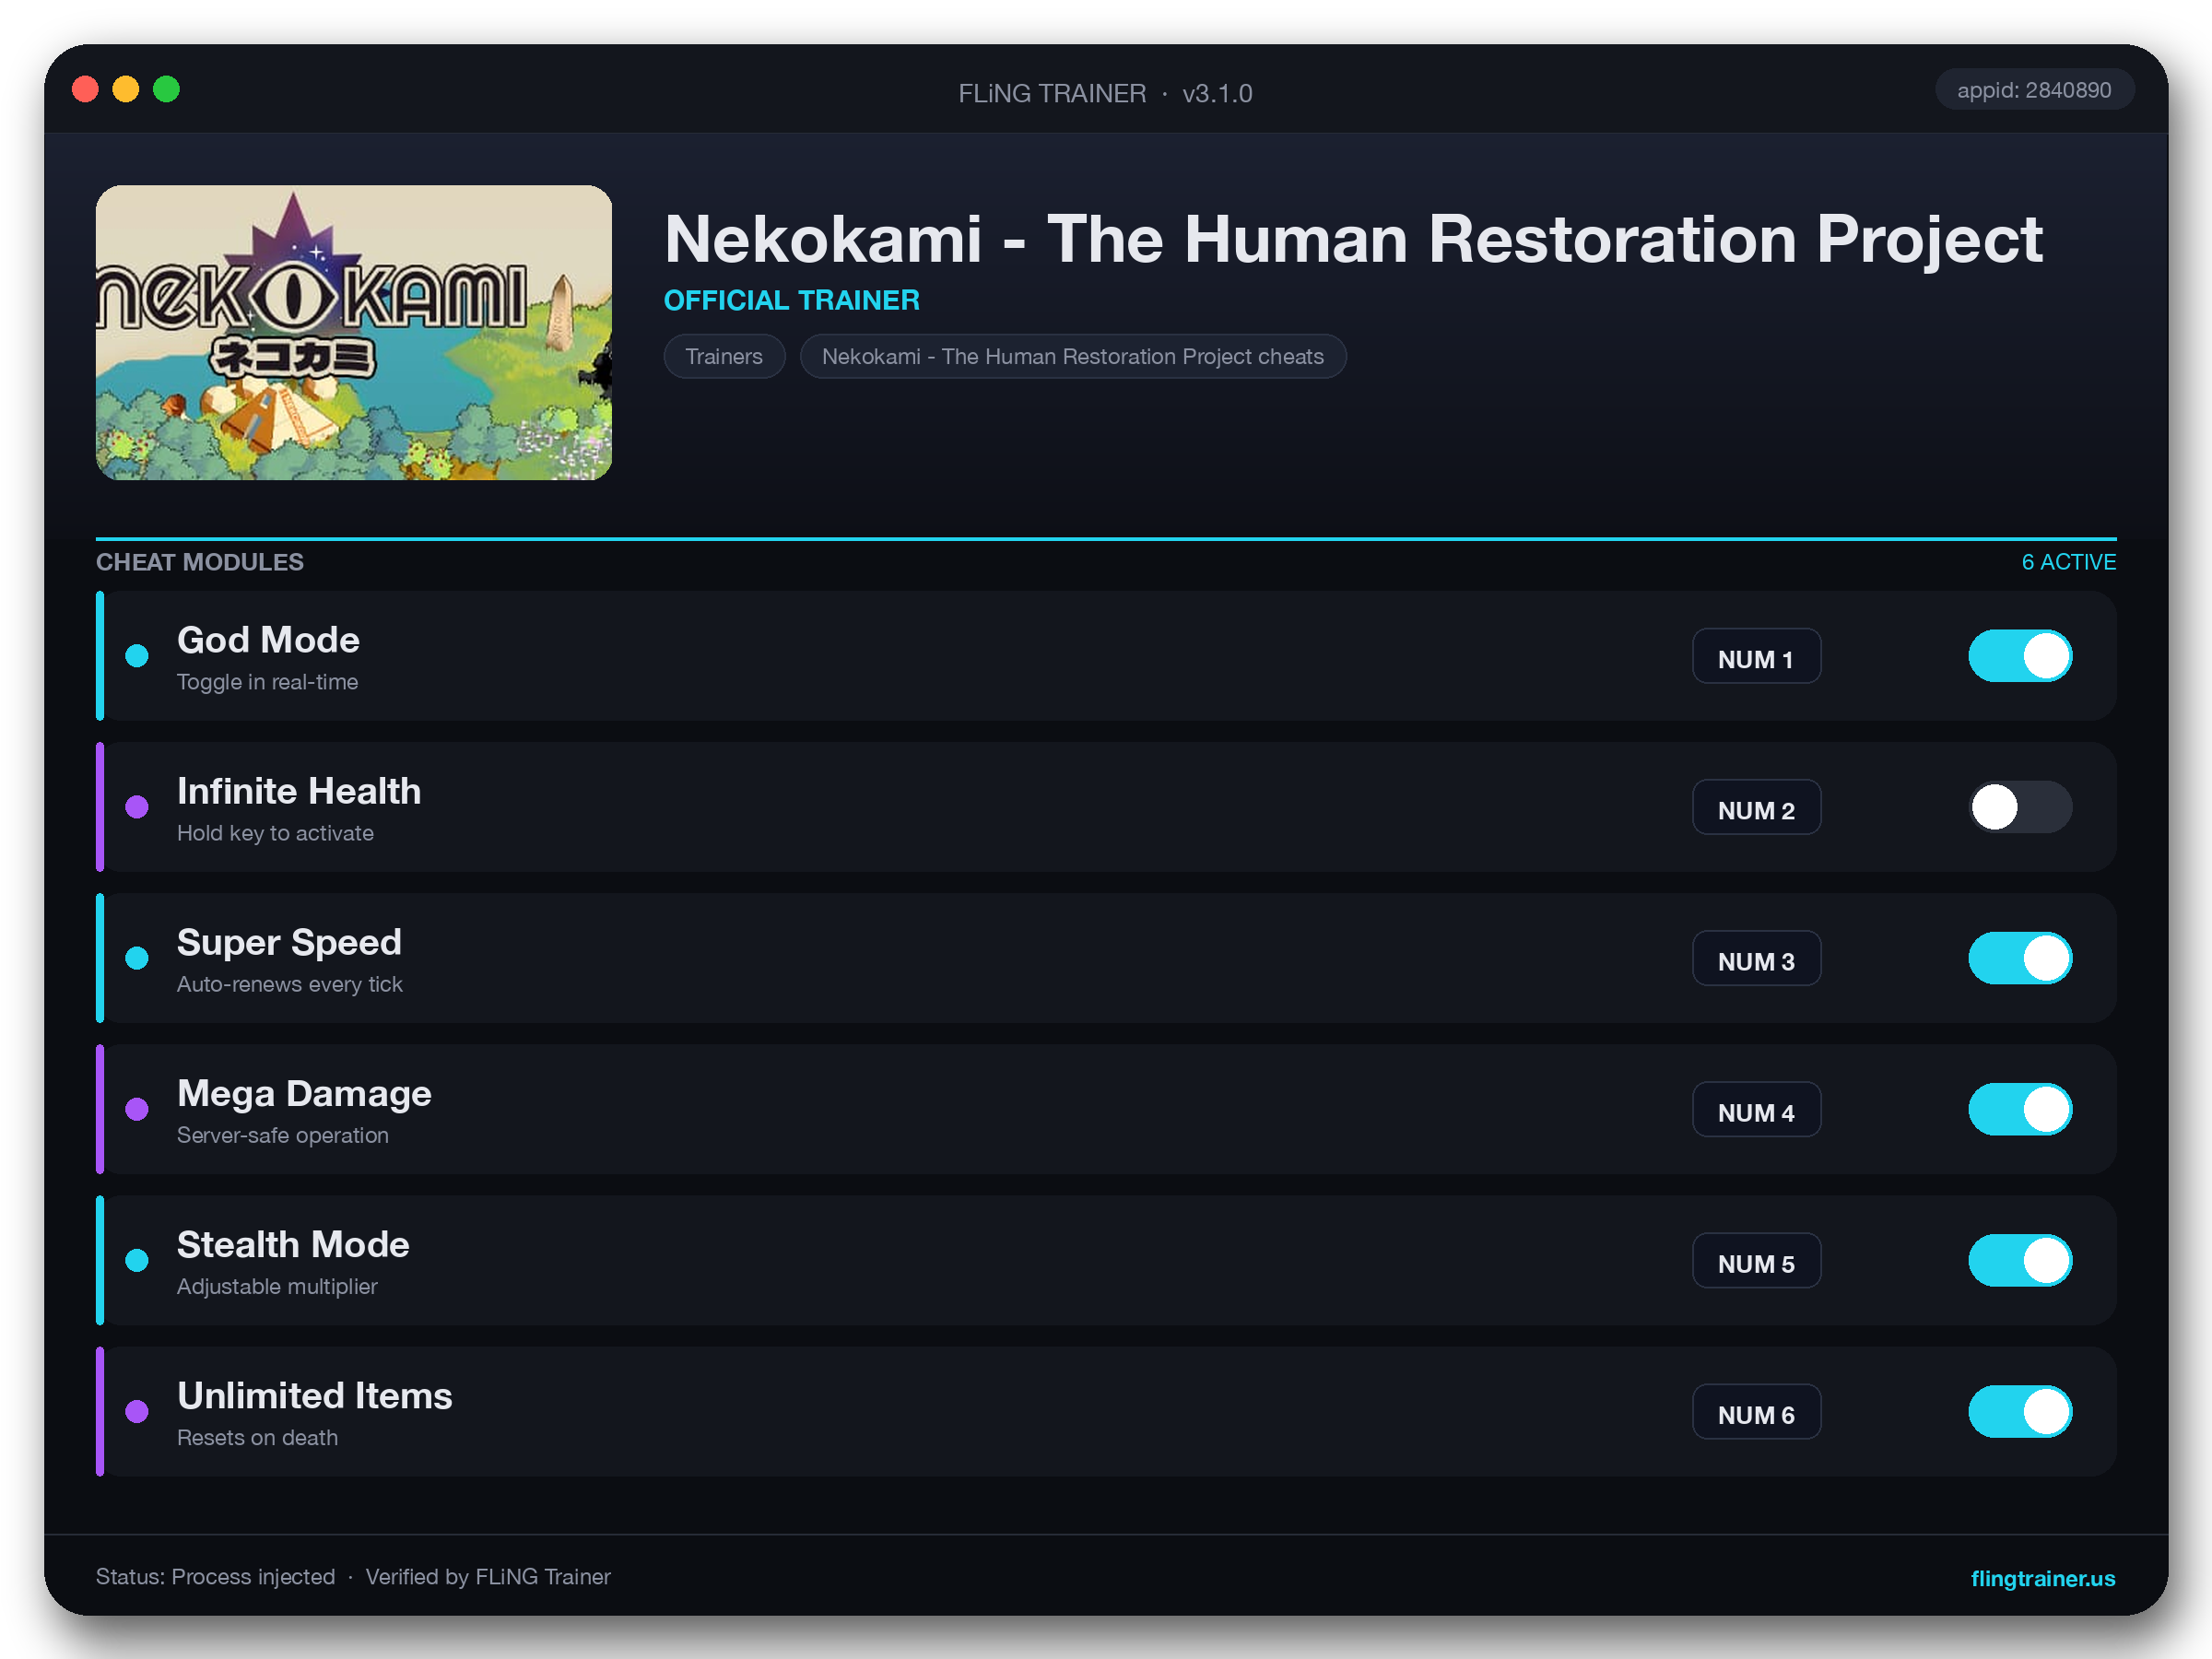The image size is (2212, 1659).
Task: Select the Unlimited Items title
Action: (x=314, y=1395)
